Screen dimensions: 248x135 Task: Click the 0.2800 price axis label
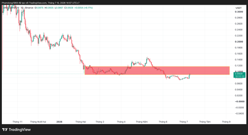click(x=239, y=18)
